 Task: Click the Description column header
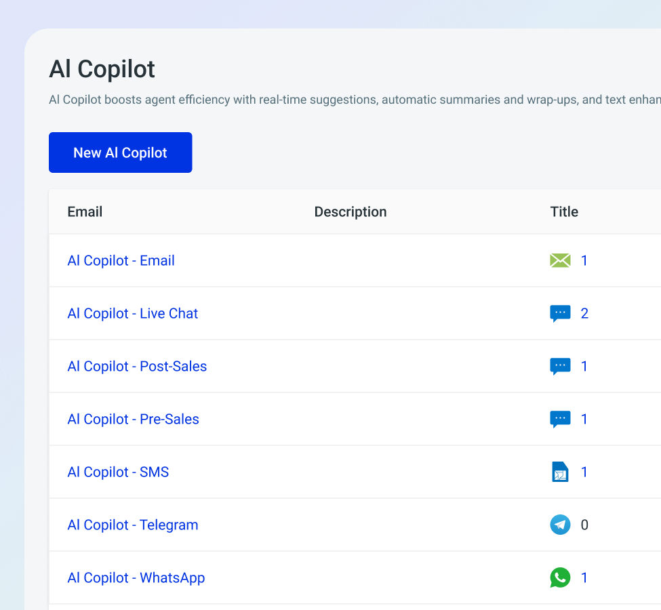(x=350, y=211)
